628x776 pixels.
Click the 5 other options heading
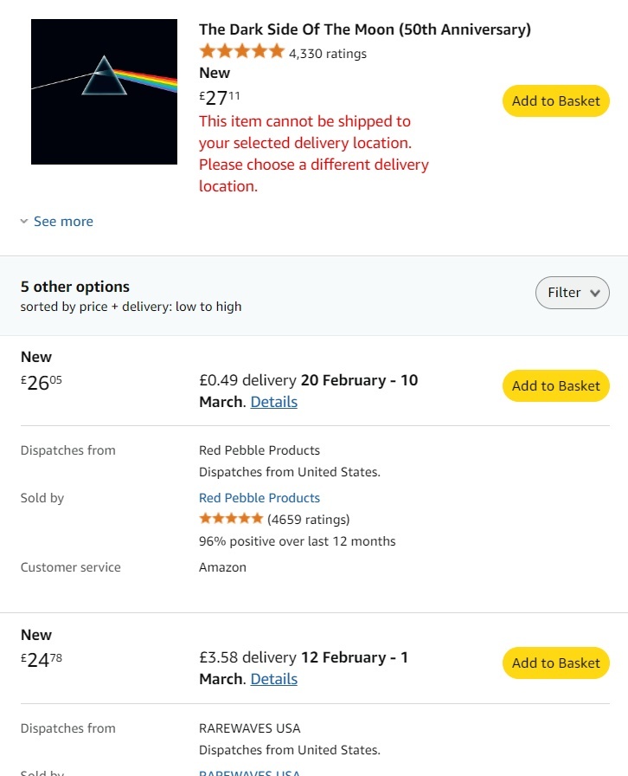tap(75, 287)
